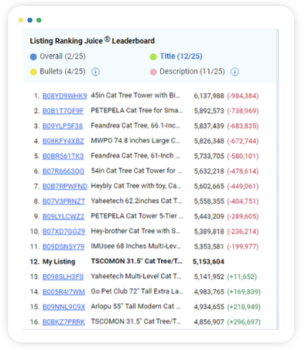
Task: Click score value 5,353,581
Action: 209,246
